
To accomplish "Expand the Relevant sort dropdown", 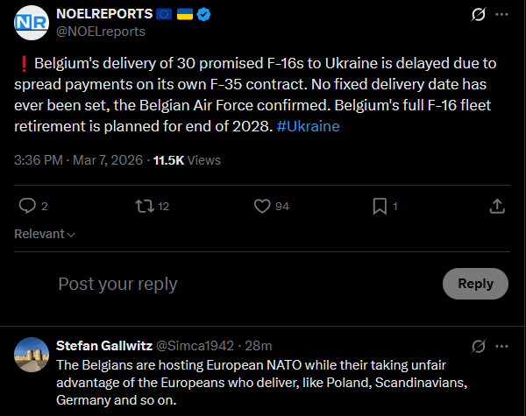I will coord(45,234).
